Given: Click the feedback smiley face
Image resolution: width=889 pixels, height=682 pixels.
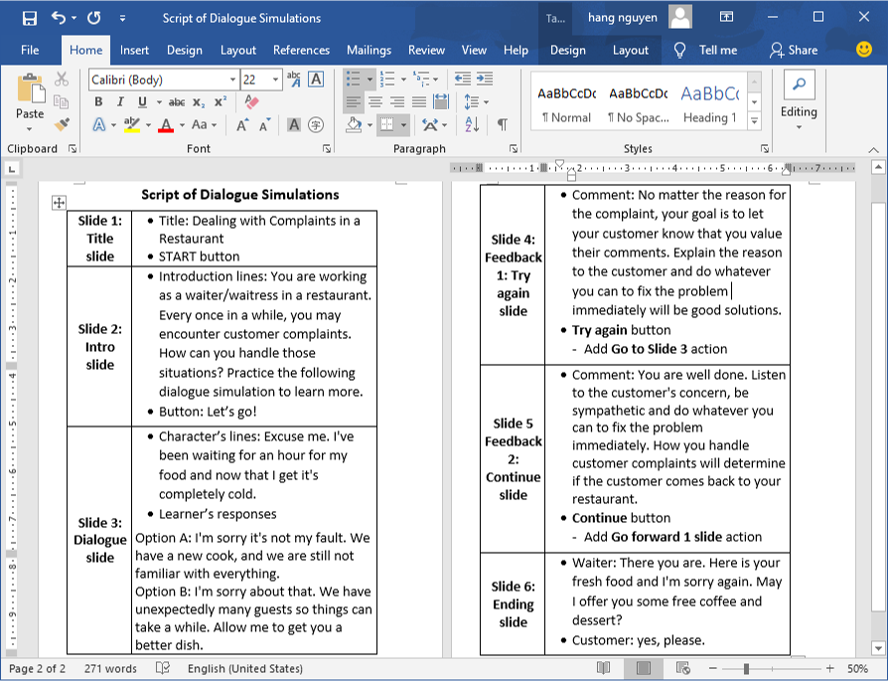Looking at the screenshot, I should click(864, 50).
